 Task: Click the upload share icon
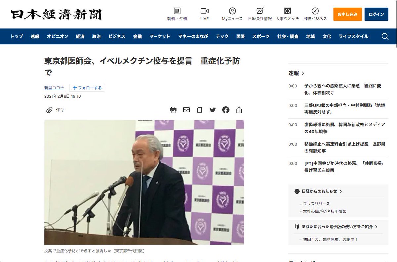[239, 110]
